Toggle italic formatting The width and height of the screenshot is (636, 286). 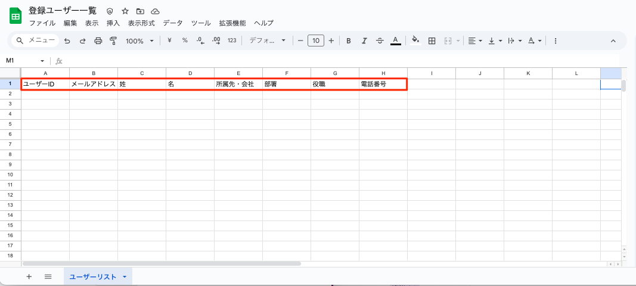(364, 41)
